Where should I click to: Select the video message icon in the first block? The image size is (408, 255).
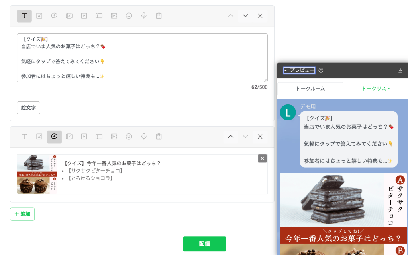click(84, 16)
